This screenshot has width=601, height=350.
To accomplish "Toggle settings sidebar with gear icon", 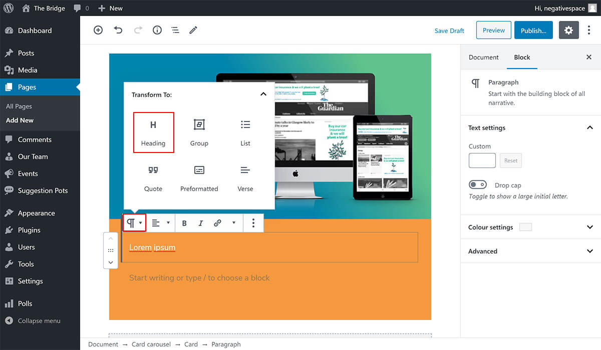I will 568,30.
